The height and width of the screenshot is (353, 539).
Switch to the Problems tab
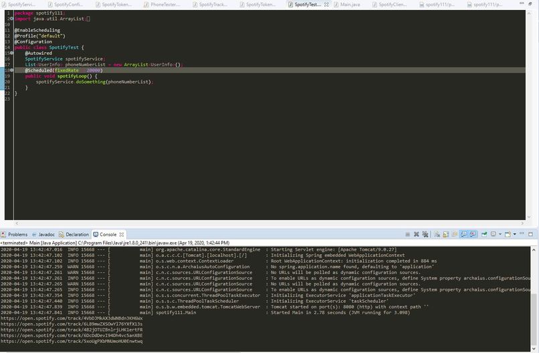click(14, 235)
